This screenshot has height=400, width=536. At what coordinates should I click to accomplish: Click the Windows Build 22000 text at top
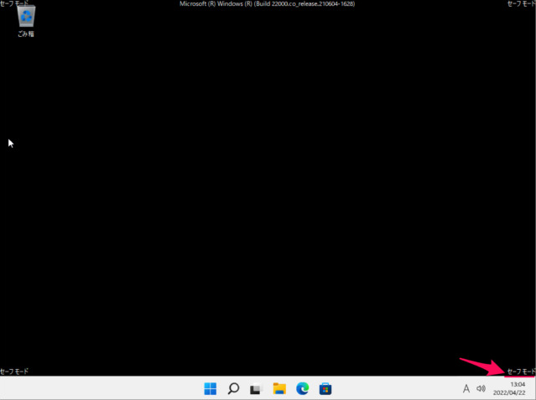click(x=268, y=3)
